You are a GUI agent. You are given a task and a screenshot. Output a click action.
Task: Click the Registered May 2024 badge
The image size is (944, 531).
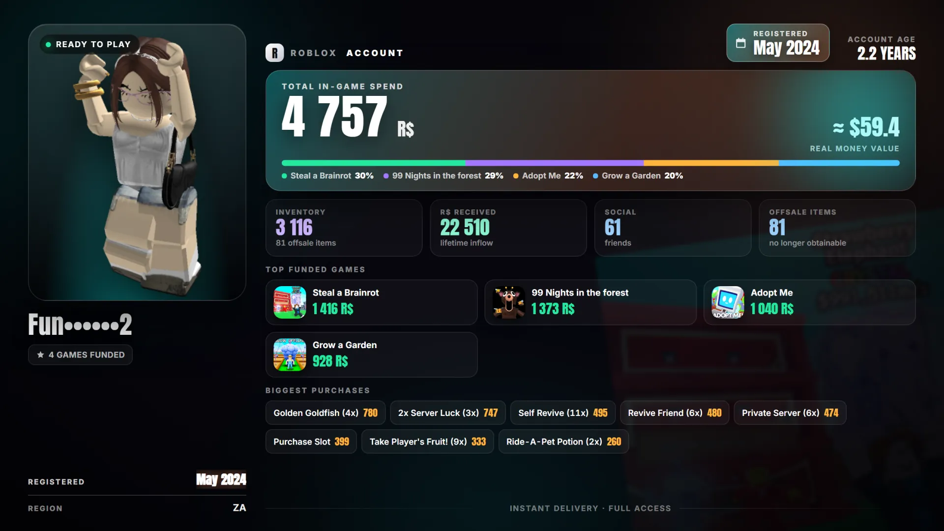(778, 43)
